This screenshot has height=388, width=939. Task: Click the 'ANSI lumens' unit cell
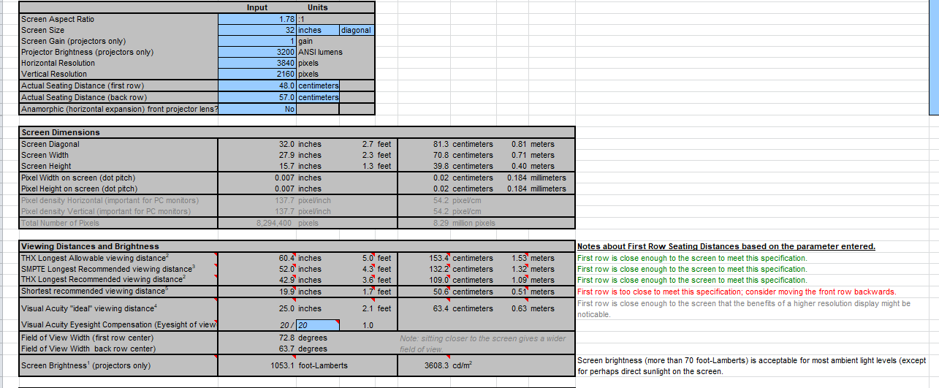(x=321, y=52)
